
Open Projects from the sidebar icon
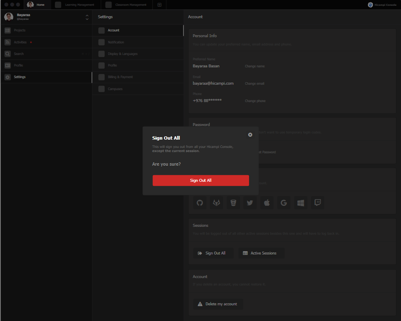point(7,30)
